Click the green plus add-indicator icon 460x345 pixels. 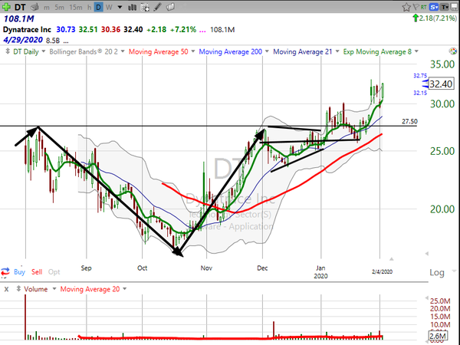click(6, 7)
